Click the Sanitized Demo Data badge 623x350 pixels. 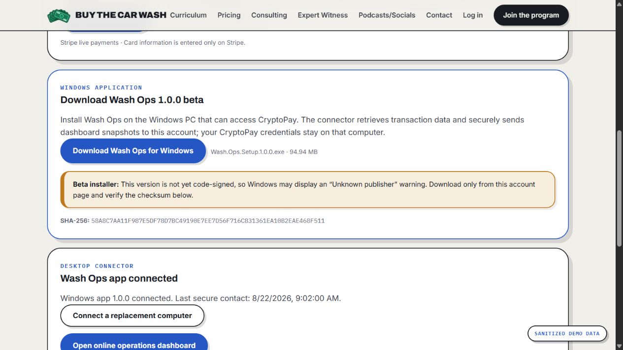[x=567, y=333]
